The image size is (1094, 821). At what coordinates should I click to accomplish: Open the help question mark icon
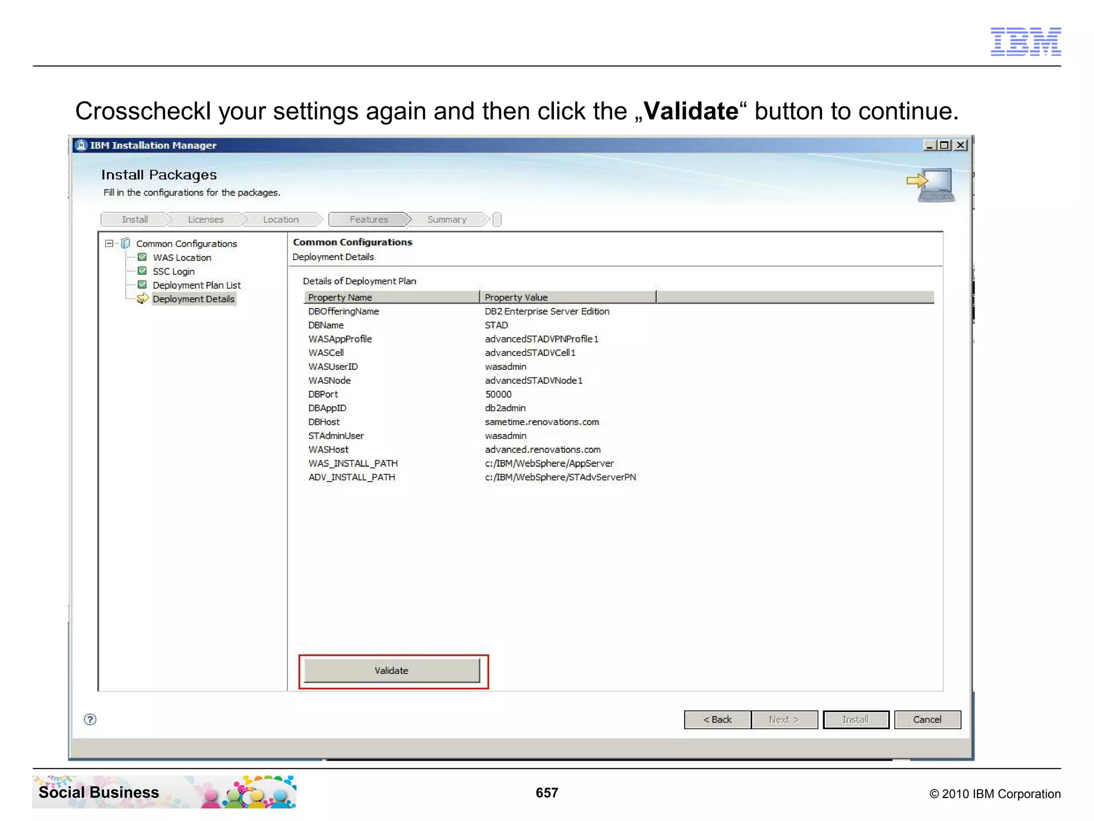click(x=90, y=719)
